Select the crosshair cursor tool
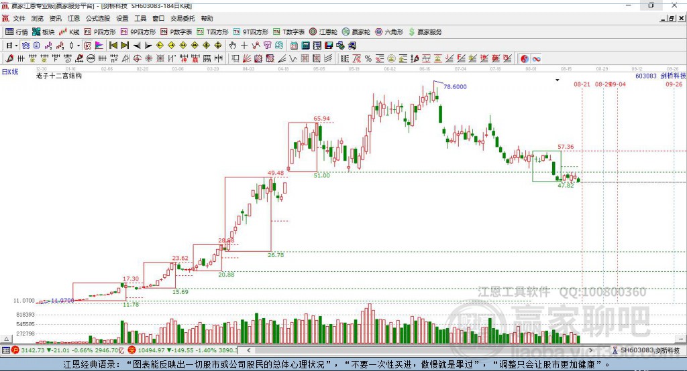Viewport: 687px width, 371px height. (244, 46)
